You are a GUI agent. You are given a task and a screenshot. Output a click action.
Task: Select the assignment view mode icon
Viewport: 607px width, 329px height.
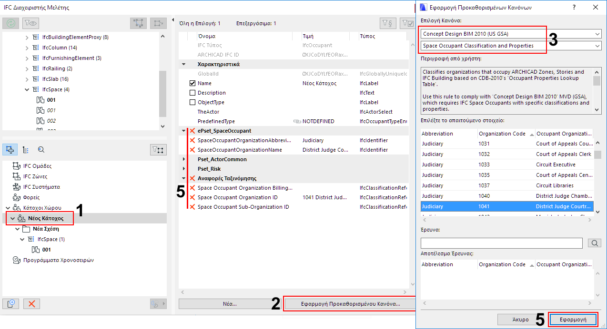pyautogui.click(x=10, y=149)
